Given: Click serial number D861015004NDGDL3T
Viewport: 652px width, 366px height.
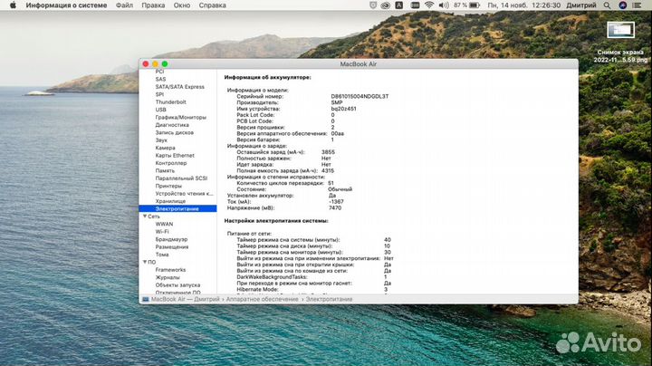Looking at the screenshot, I should (x=360, y=96).
